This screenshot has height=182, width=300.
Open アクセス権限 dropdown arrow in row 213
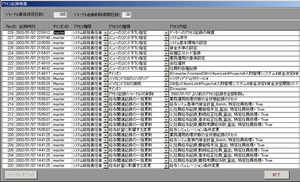coord(105,110)
